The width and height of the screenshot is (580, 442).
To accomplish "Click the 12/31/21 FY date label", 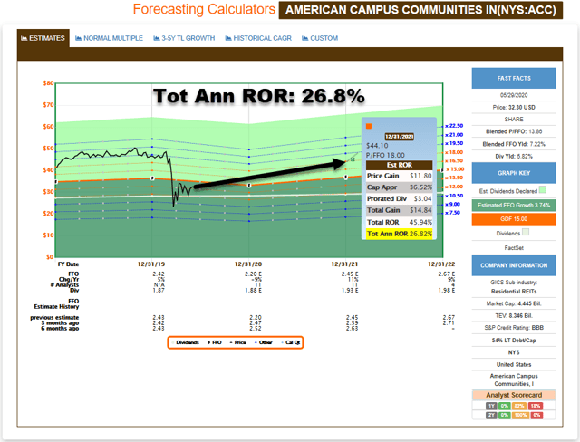I will tap(344, 264).
